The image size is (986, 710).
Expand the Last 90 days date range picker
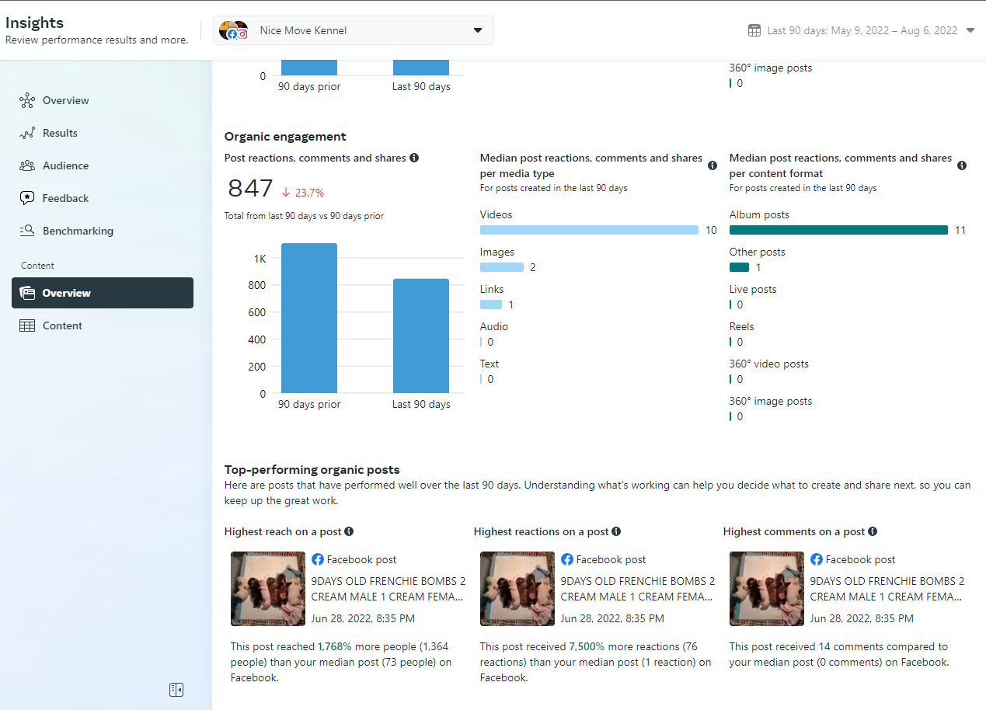pos(862,30)
